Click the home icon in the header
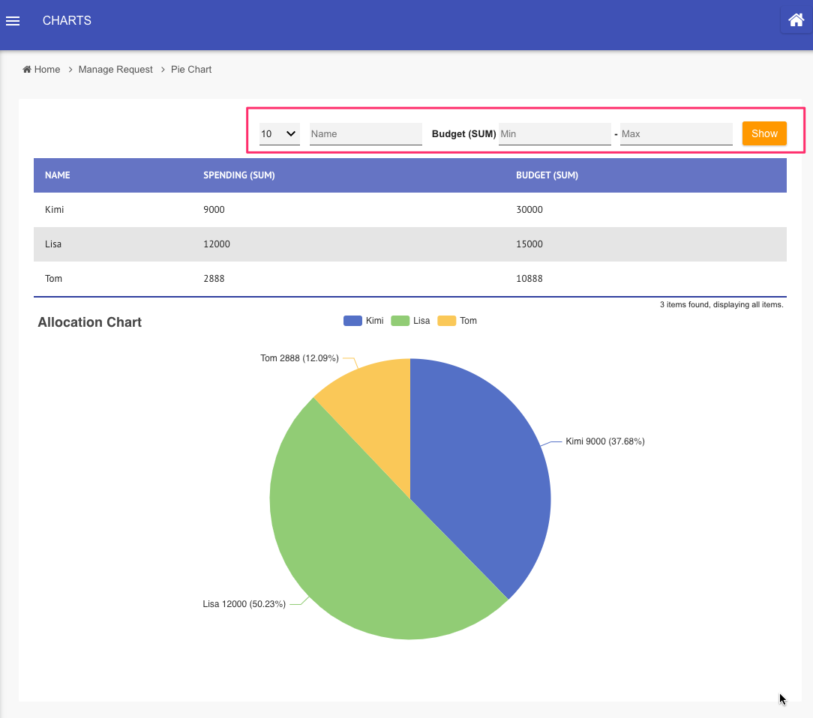Viewport: 813px width, 718px height. (795, 21)
